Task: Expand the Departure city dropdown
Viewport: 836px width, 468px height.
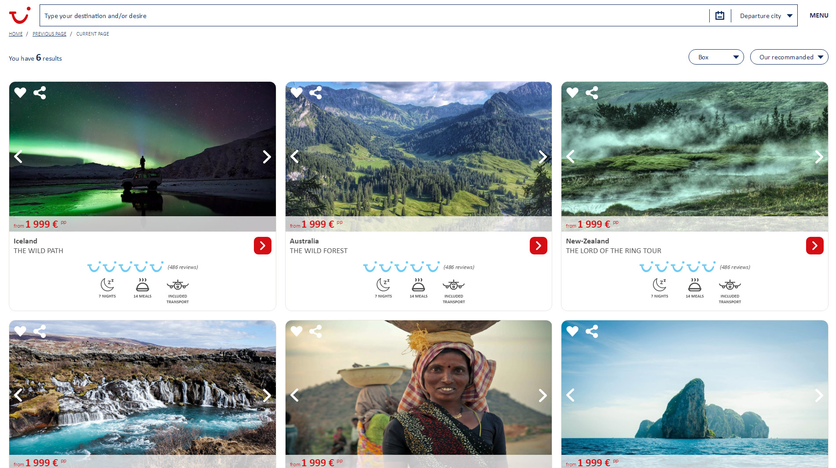Action: tap(766, 16)
